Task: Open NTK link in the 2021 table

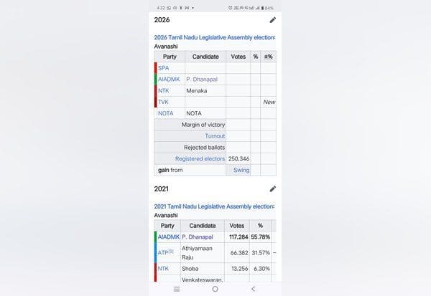Action: (x=164, y=268)
